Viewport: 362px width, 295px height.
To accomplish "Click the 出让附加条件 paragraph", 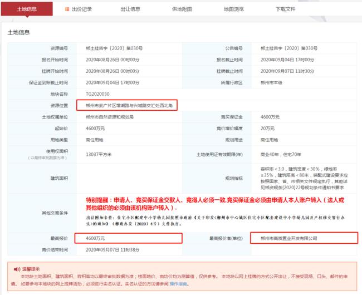I will click(x=215, y=221).
